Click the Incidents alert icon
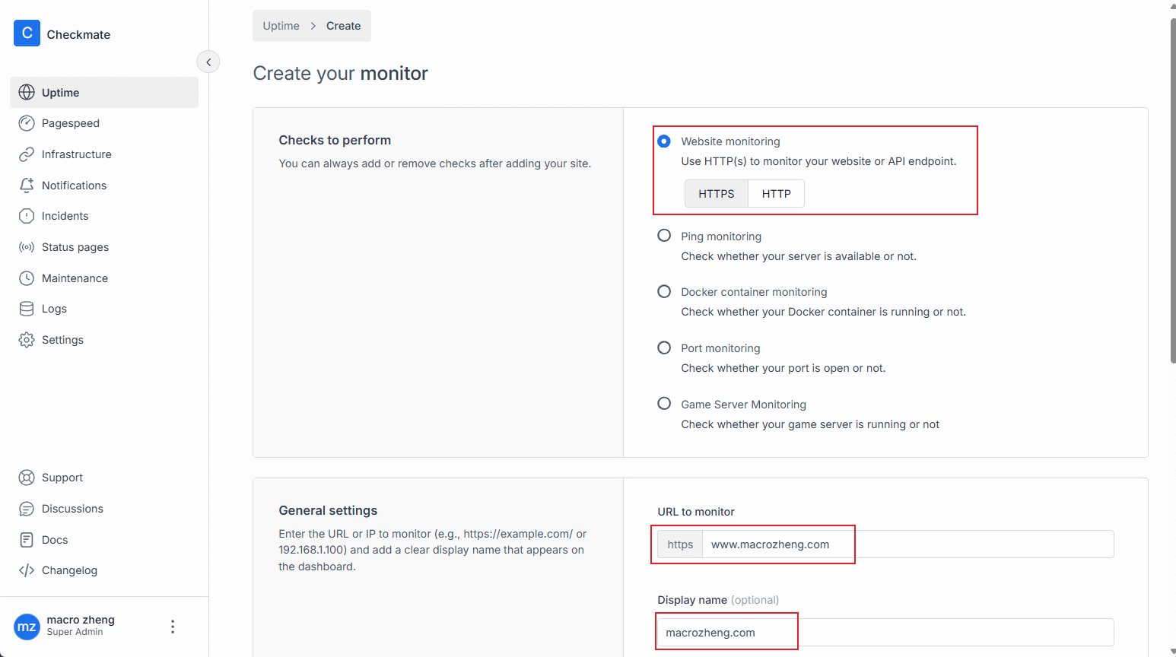The image size is (1176, 657). tap(27, 216)
